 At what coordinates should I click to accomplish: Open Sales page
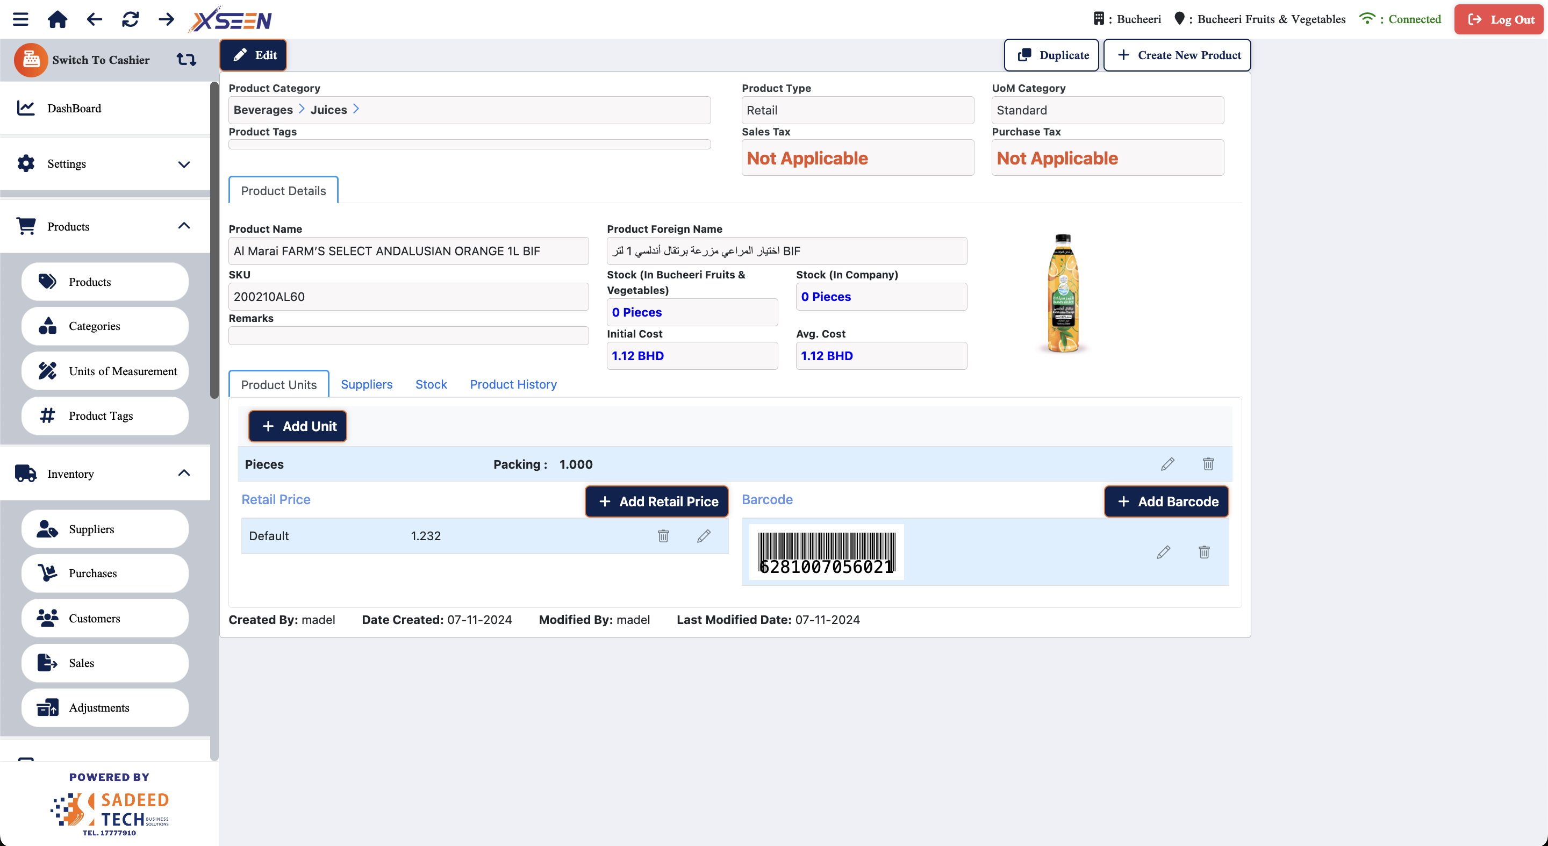[x=105, y=663]
